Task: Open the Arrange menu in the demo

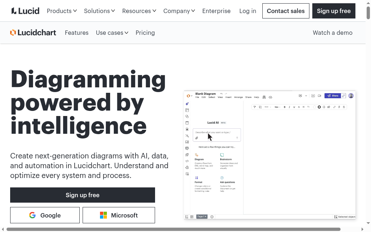Action: pos(238,97)
